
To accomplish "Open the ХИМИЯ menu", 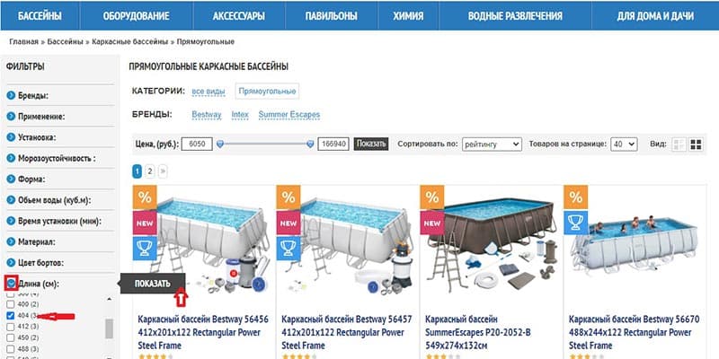I will click(408, 16).
